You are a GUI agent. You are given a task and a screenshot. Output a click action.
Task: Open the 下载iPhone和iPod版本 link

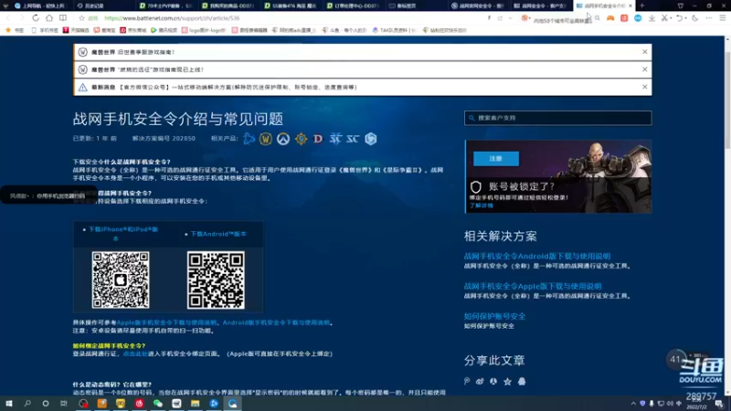point(123,234)
